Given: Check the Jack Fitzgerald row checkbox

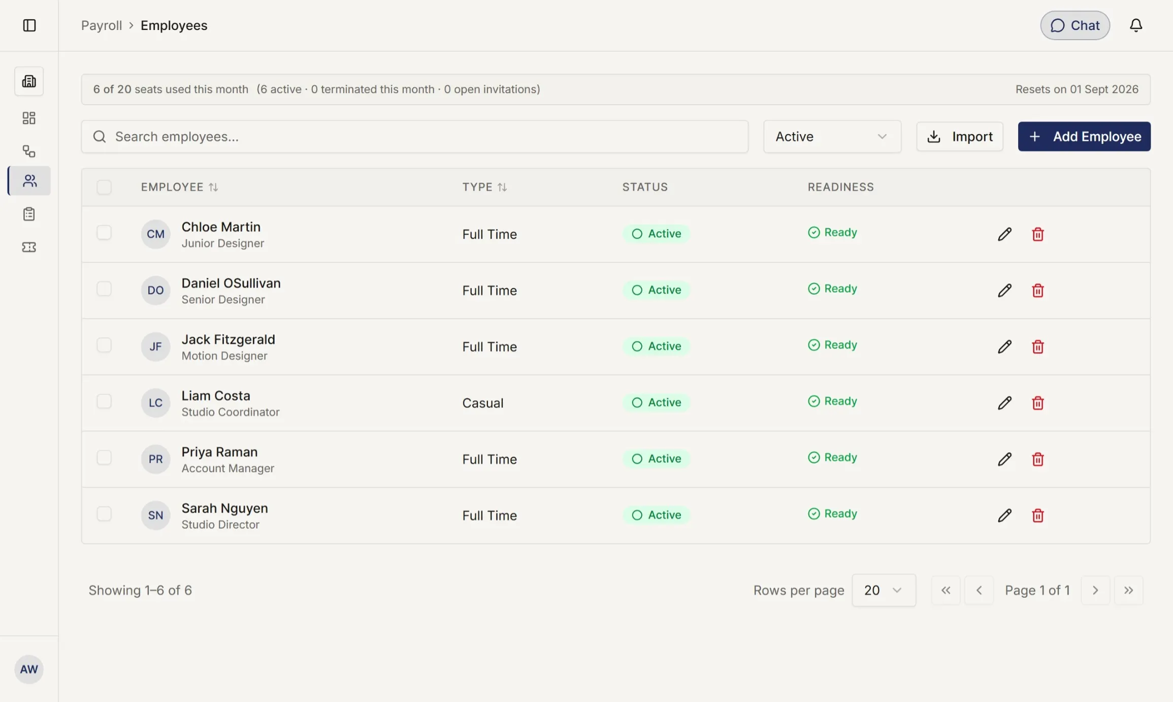Looking at the screenshot, I should pyautogui.click(x=104, y=345).
